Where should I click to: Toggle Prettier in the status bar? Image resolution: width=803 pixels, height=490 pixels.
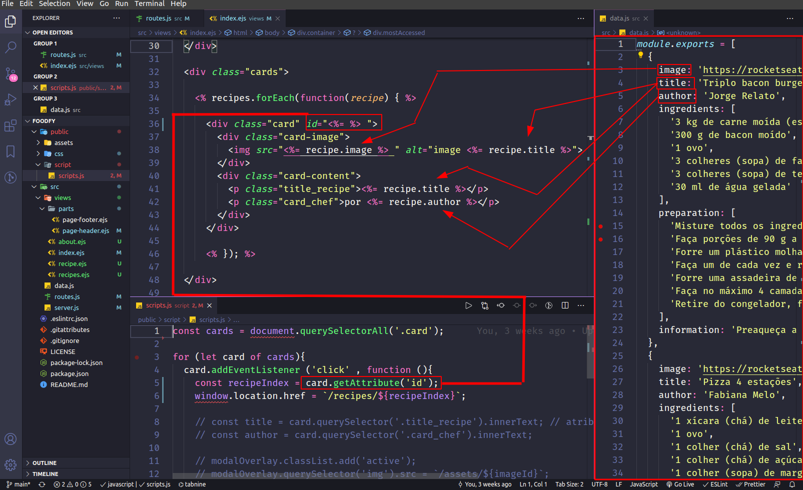750,484
